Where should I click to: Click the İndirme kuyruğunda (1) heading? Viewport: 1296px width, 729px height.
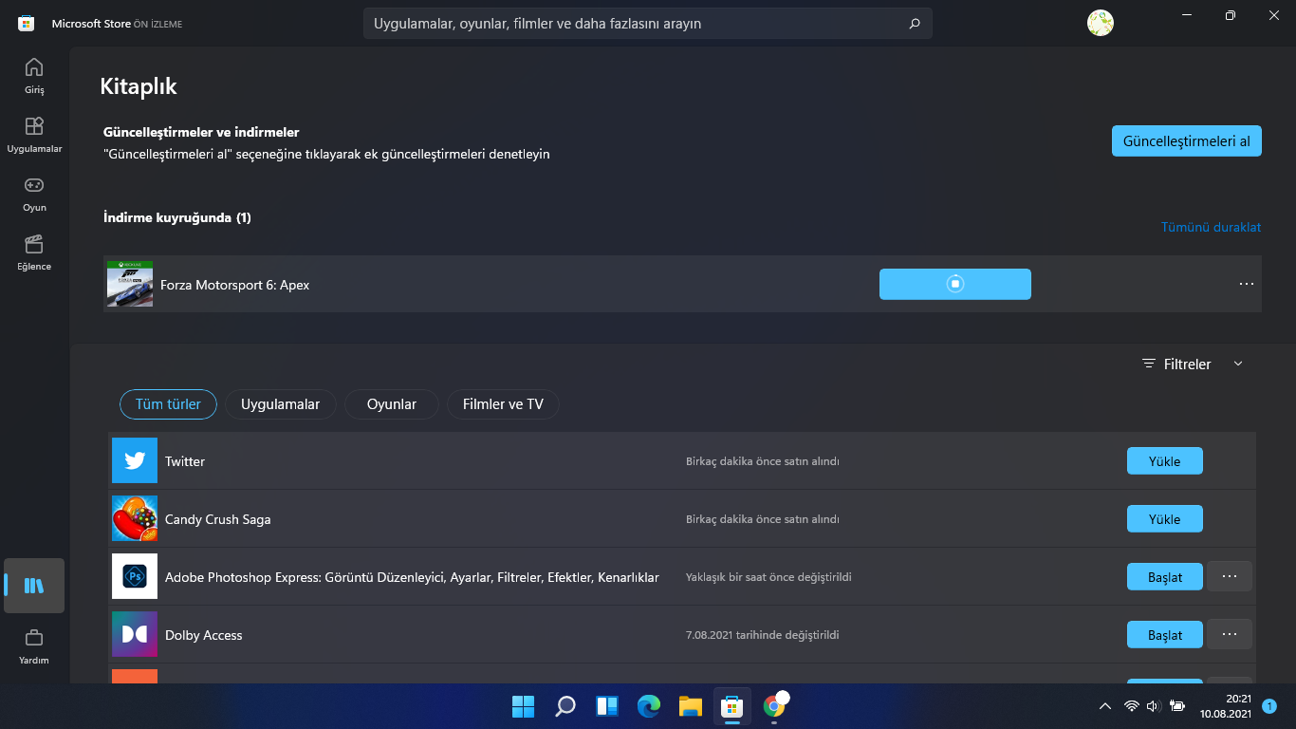click(177, 217)
